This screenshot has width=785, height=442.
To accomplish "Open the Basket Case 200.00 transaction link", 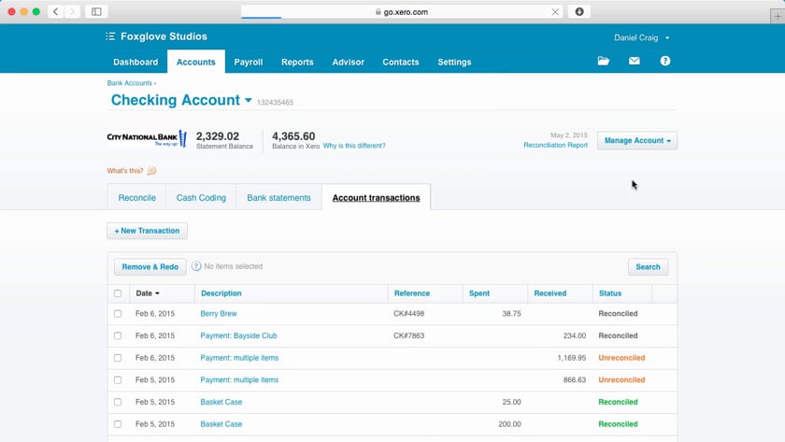I will (x=221, y=424).
